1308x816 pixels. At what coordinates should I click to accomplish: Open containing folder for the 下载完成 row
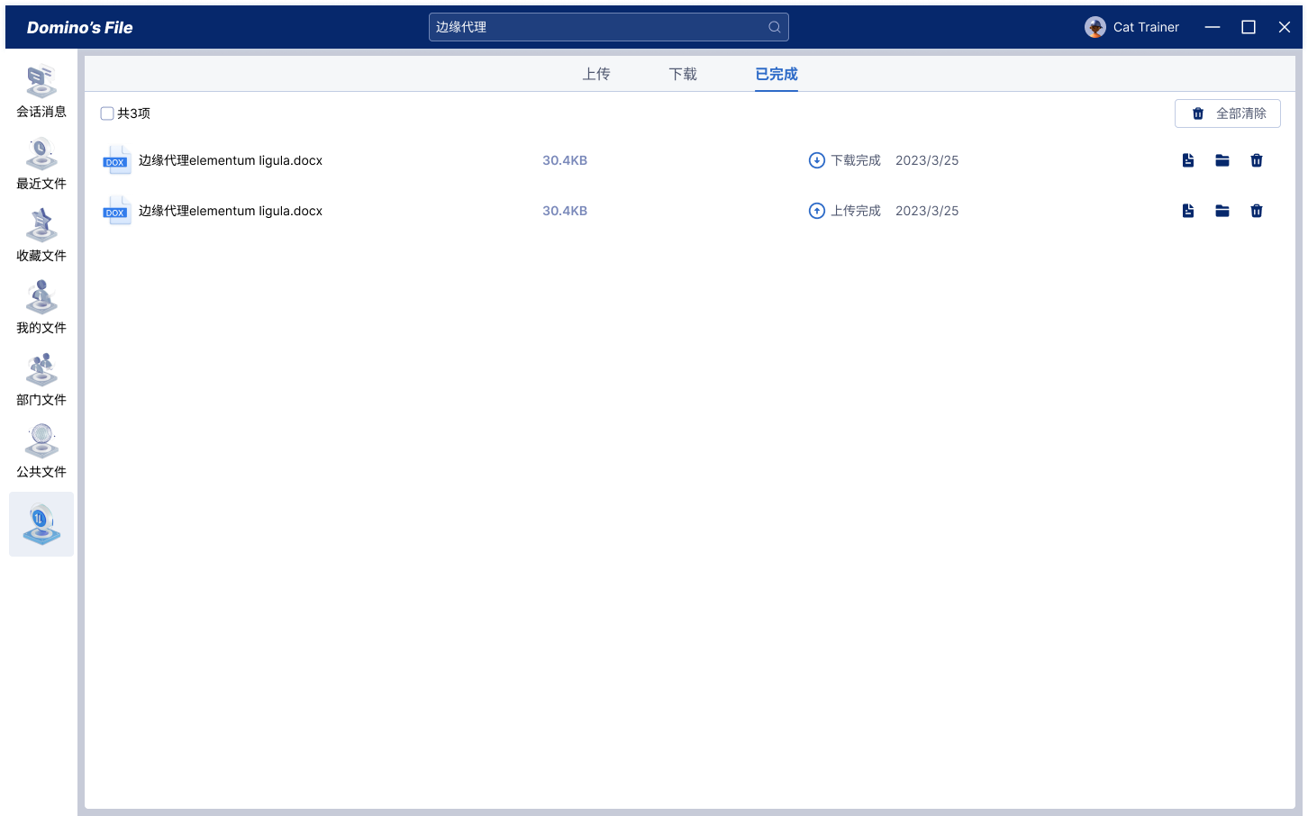[1222, 160]
